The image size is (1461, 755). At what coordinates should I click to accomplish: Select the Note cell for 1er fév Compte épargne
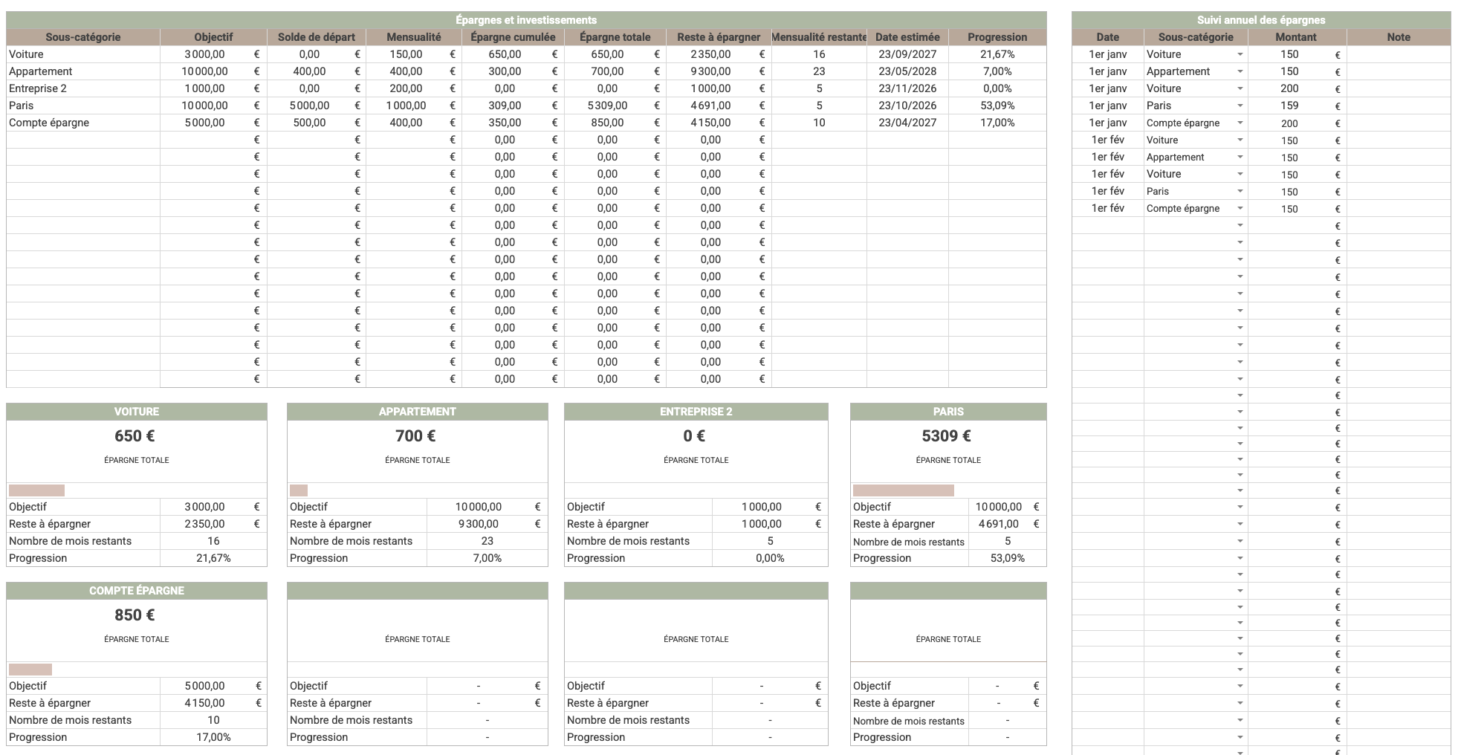[1399, 208]
